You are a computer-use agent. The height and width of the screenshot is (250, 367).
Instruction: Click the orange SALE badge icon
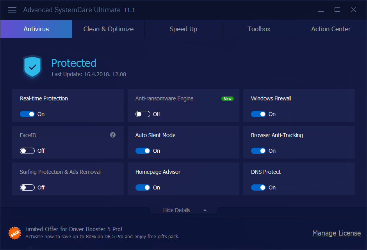(15, 233)
